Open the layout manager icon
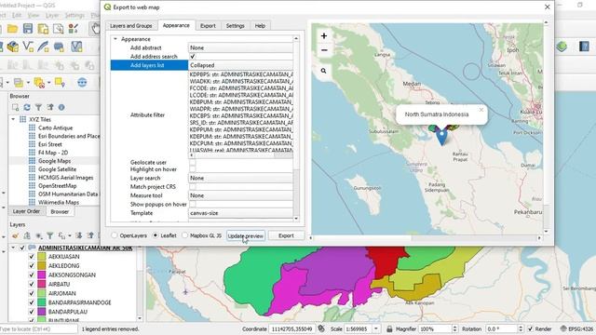596x335 pixels. click(x=58, y=29)
